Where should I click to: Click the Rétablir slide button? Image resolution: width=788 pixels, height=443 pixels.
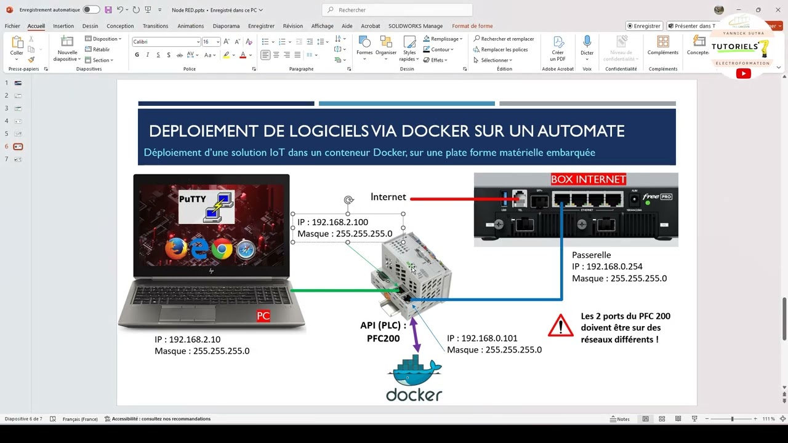tap(97, 49)
